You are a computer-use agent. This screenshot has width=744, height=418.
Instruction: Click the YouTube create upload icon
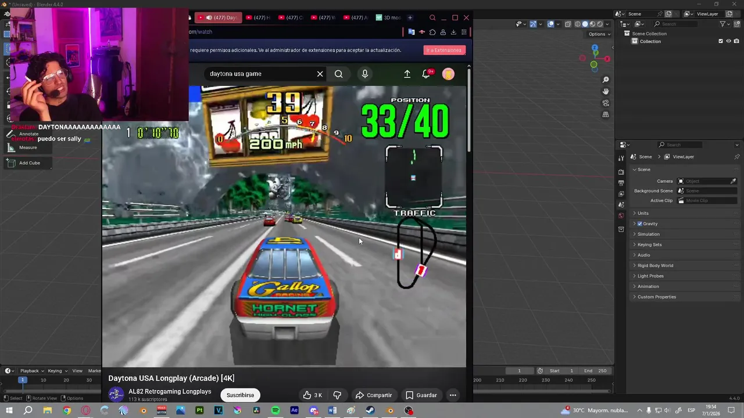407,74
